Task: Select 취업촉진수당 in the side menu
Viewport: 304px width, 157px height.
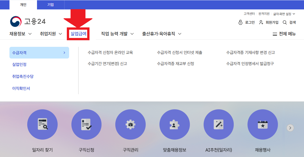Action: pyautogui.click(x=23, y=77)
